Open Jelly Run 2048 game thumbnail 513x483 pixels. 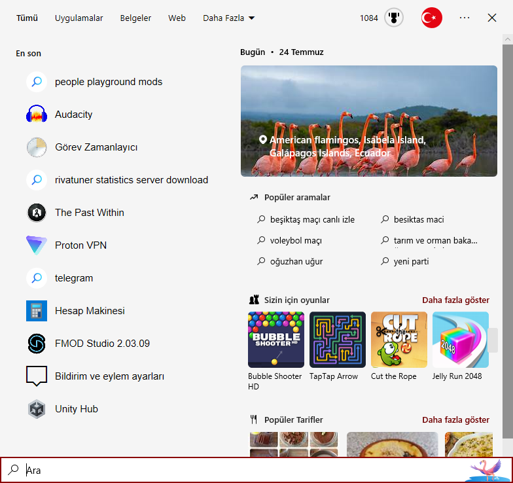[461, 340]
